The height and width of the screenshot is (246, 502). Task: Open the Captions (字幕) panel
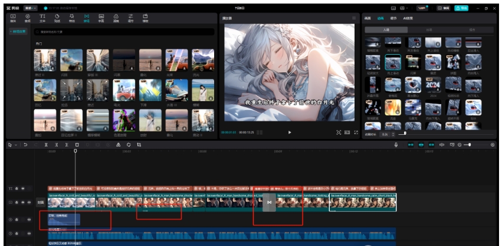pyautogui.click(x=101, y=18)
